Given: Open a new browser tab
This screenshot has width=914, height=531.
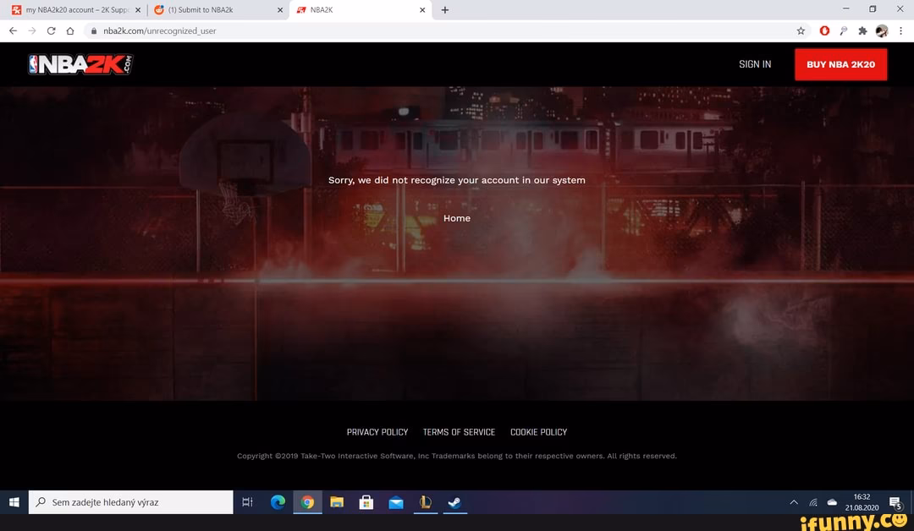Looking at the screenshot, I should [x=445, y=10].
